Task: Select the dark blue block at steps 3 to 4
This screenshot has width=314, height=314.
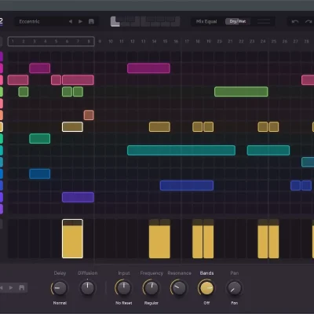Action: [40, 173]
